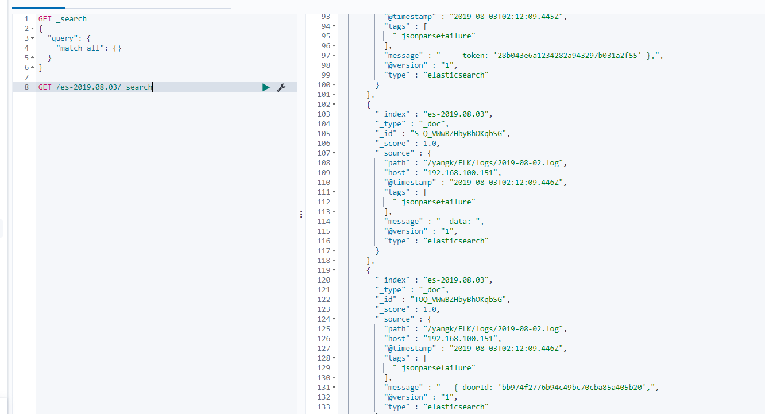The height and width of the screenshot is (414, 765).
Task: Toggle fold marker at response line 101
Action: click(x=334, y=94)
